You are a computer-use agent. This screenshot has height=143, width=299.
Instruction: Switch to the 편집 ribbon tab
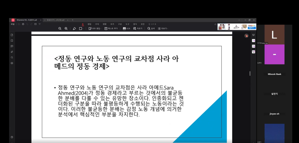click(x=89, y=24)
